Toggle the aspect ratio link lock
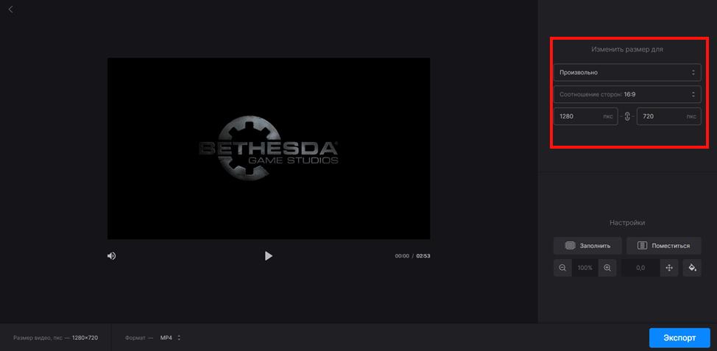 [x=627, y=116]
